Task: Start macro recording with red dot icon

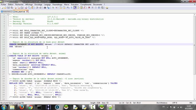Action: (89, 8)
